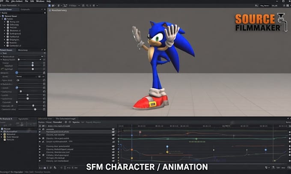The height and width of the screenshot is (174, 291).
Task: Click the star icon on the top timeline track row
Action: [43, 129]
